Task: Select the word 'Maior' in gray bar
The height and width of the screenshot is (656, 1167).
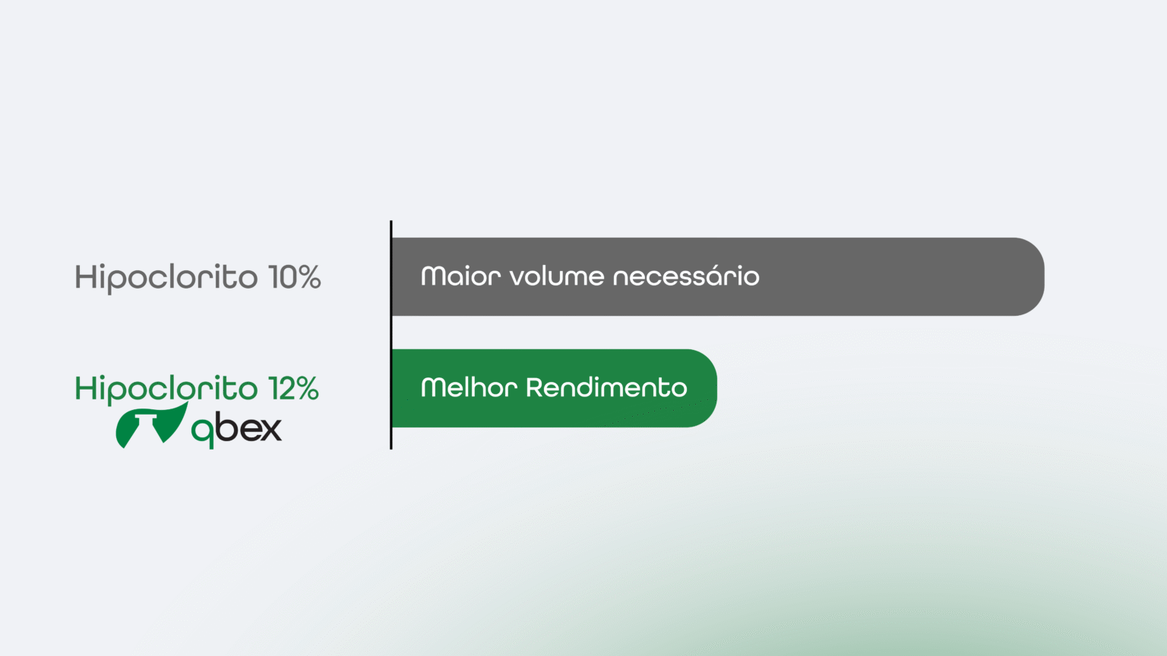Action: pyautogui.click(x=460, y=276)
